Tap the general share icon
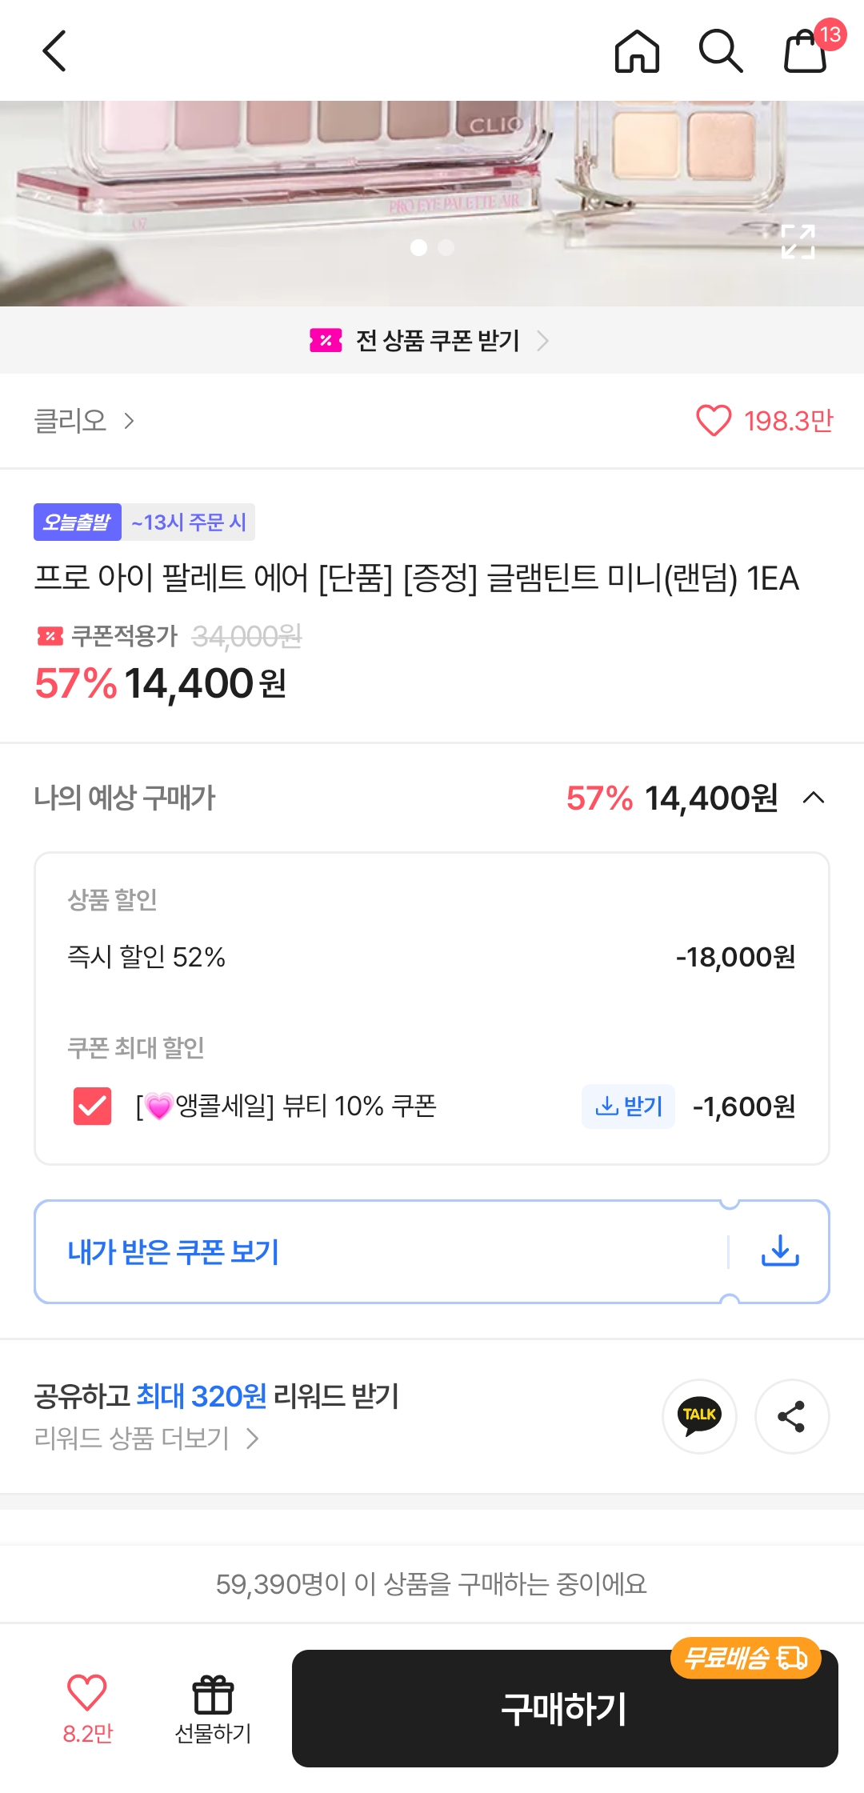Screen dimensions: 864x1793 click(791, 1415)
